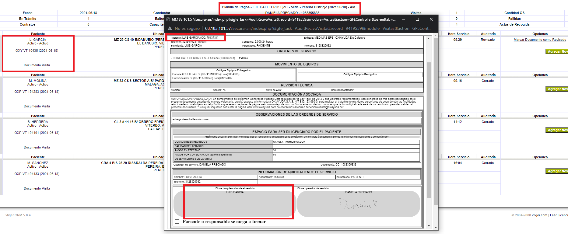Click the Cantidad OS header label

(514, 13)
